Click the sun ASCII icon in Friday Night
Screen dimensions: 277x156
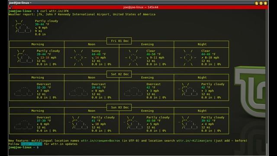188,58
